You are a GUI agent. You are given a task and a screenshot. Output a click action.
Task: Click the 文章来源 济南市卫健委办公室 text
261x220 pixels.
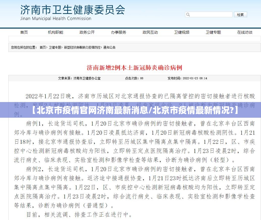click(79, 78)
